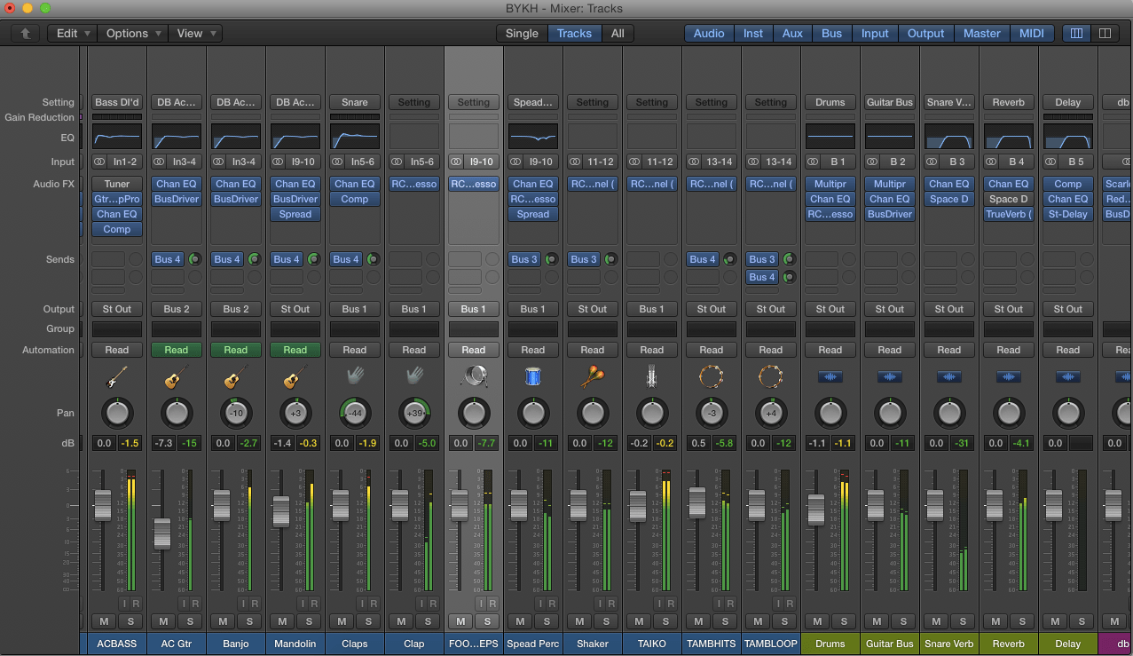
Task: Open the AC Gtr Read automation mode menu
Action: pos(177,350)
